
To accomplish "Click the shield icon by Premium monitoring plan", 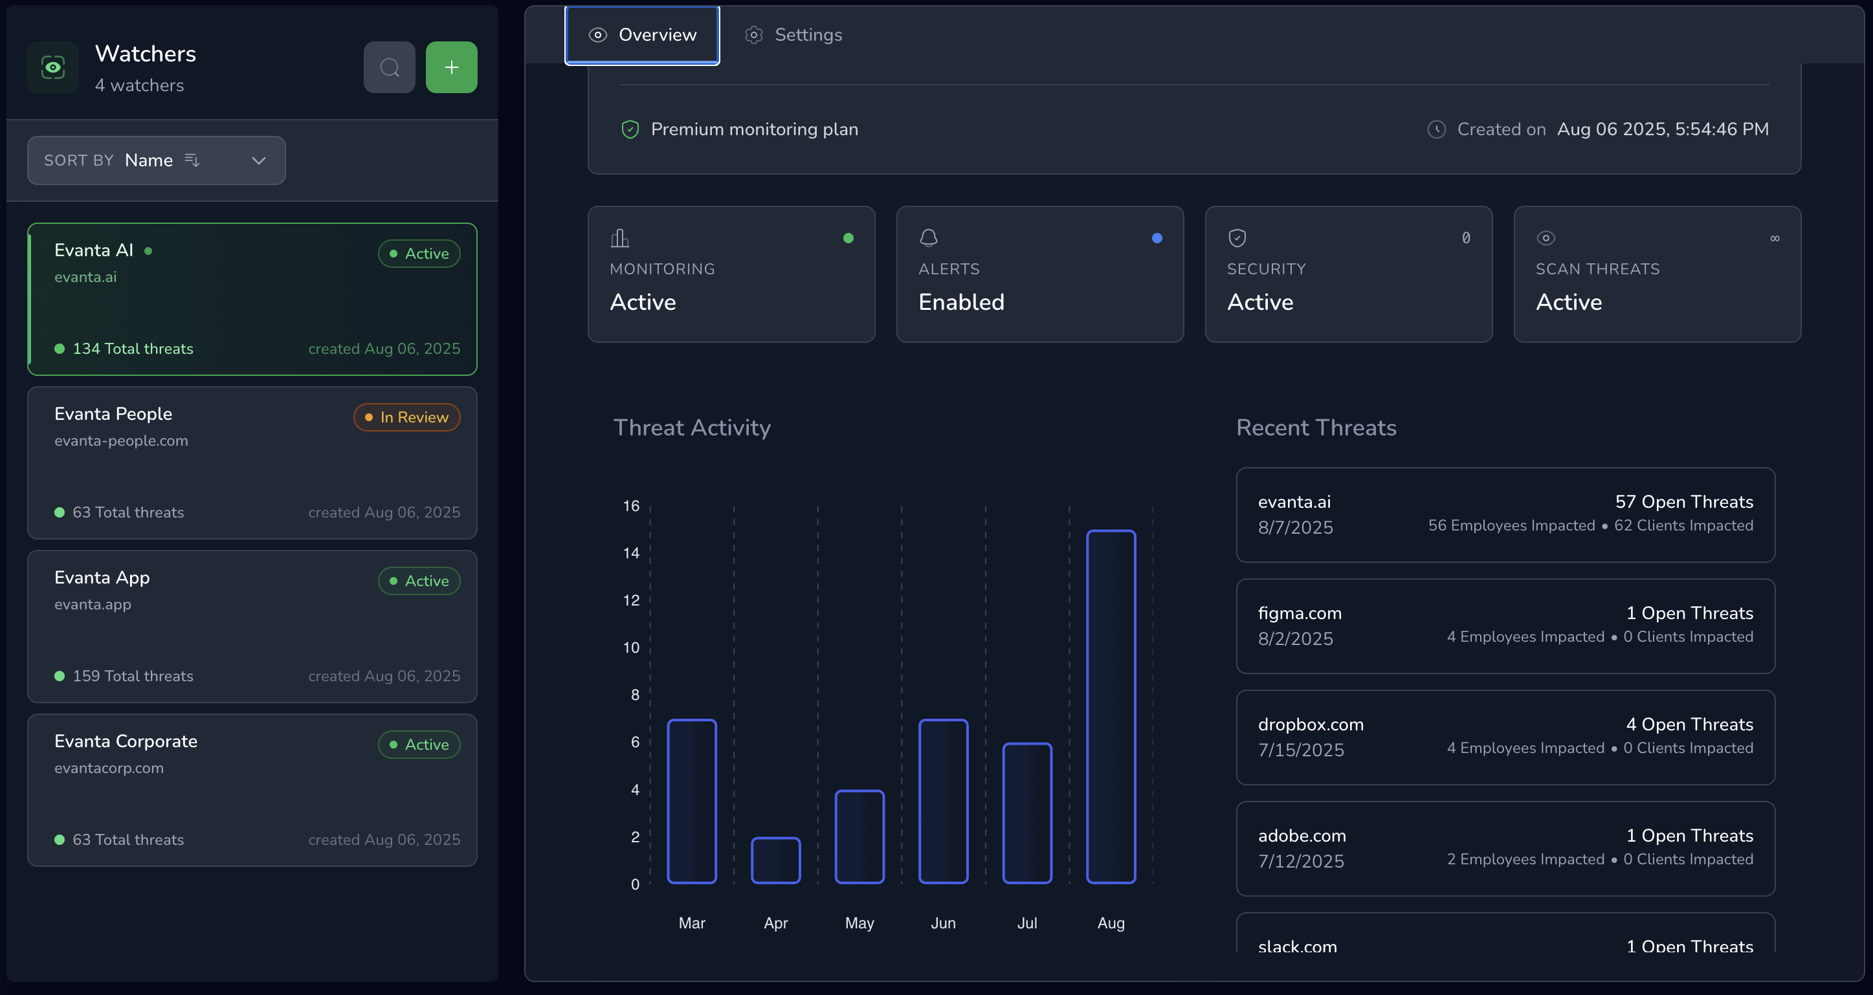I will click(630, 129).
